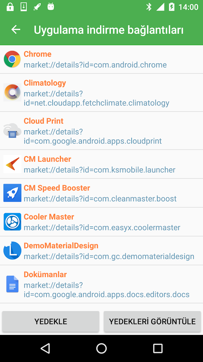Tap the CM Speed Booster rocket icon
The width and height of the screenshot is (203, 362).
tap(12, 193)
